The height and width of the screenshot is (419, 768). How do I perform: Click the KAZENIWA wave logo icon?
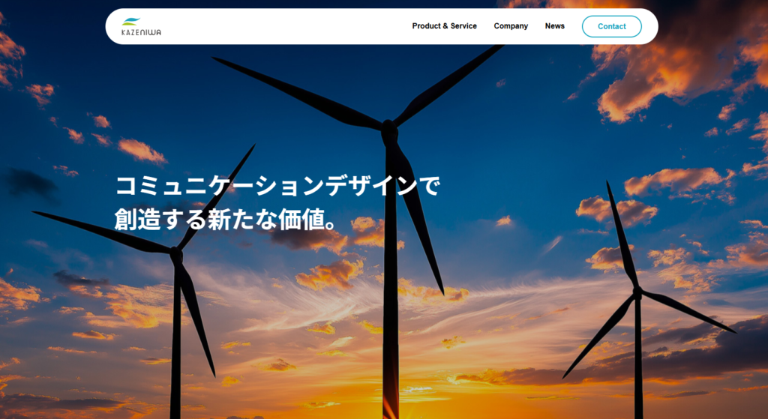tap(131, 21)
